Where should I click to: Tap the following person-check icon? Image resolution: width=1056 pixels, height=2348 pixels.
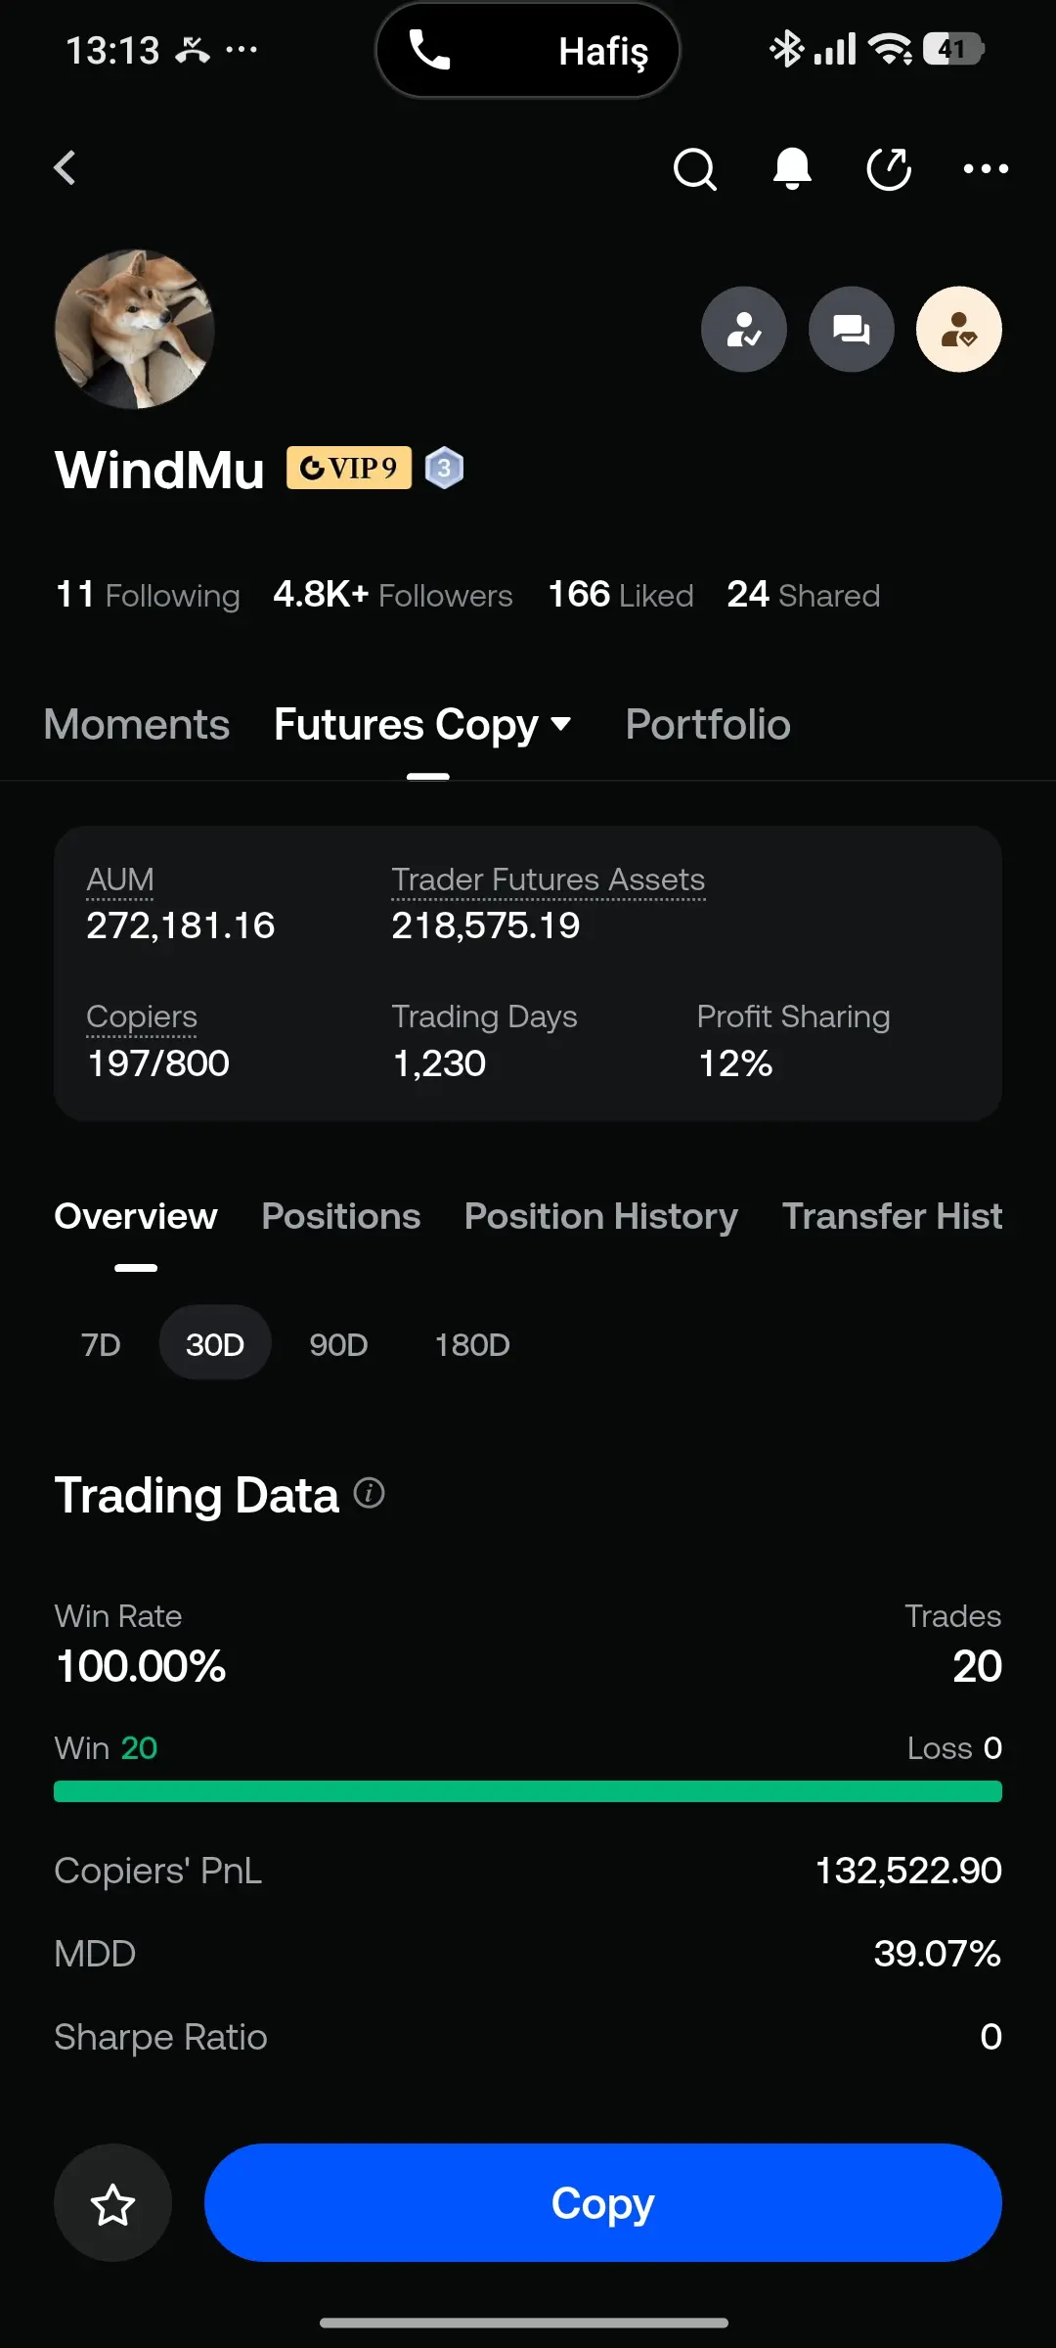tap(744, 330)
